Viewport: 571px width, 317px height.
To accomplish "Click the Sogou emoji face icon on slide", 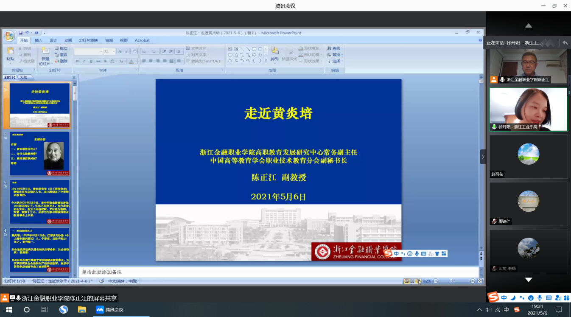I will [409, 254].
